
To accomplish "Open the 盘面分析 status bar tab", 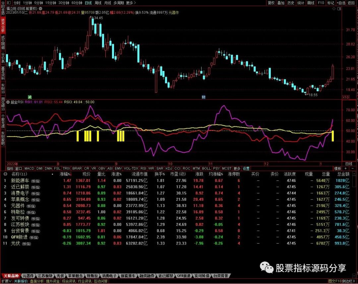I will click(x=37, y=281).
